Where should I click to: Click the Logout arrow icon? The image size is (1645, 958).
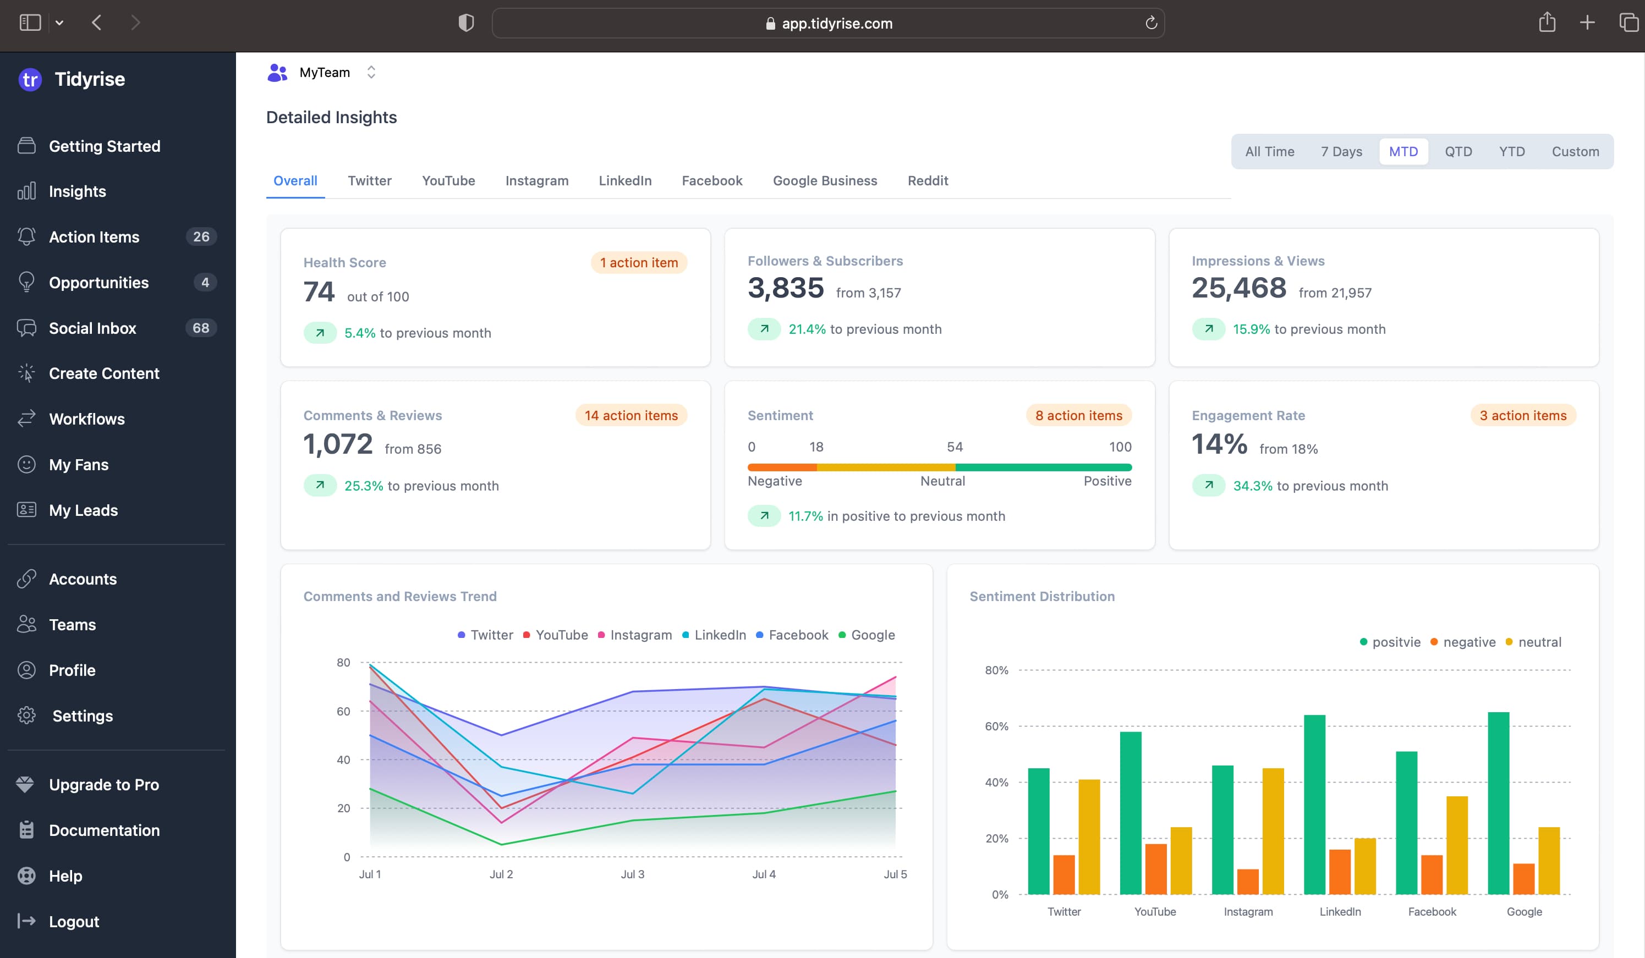click(27, 921)
